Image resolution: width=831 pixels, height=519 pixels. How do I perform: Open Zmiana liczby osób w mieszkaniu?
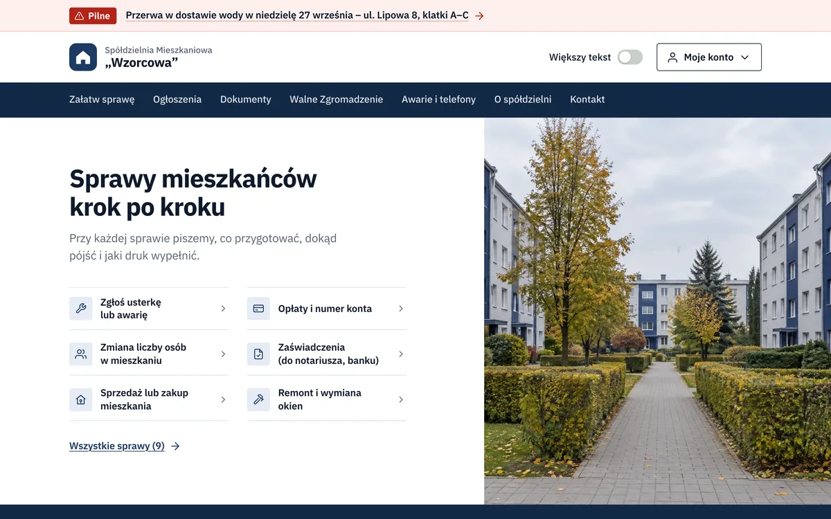(x=149, y=354)
